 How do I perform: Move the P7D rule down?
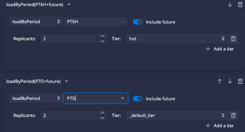coord(230,81)
